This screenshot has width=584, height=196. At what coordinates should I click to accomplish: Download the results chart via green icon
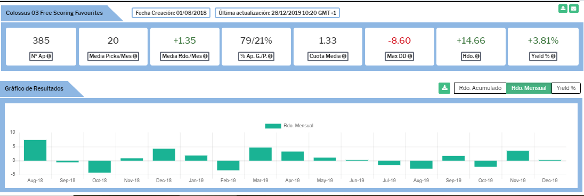[444, 88]
